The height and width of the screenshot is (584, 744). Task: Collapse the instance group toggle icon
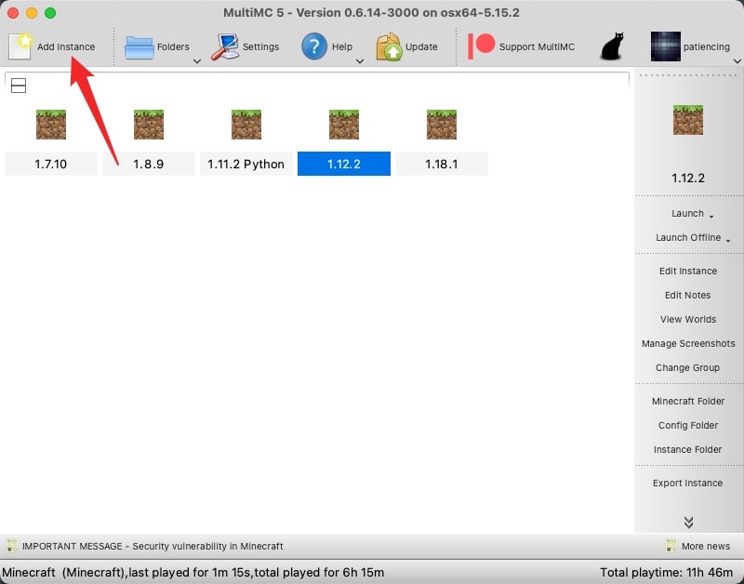pyautogui.click(x=19, y=86)
